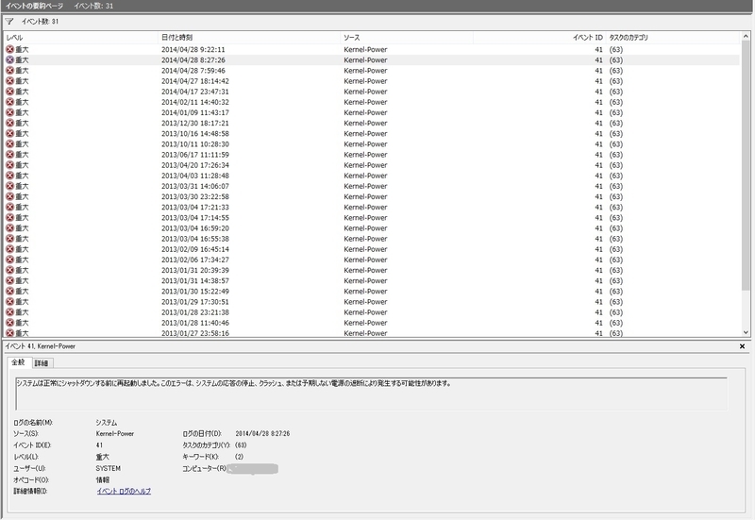The image size is (755, 520).
Task: Sort by the タスクのカテゴリ column header
Action: point(673,37)
